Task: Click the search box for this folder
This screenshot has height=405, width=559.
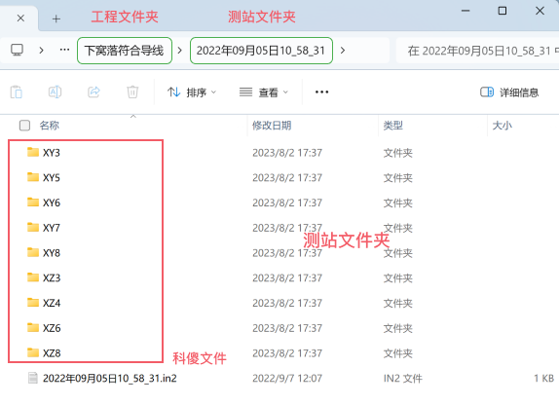Action: point(478,51)
